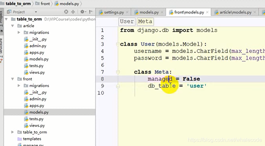Viewport: 265px width, 146px height.
Task: Open manage.py file in tree
Action: point(33,145)
